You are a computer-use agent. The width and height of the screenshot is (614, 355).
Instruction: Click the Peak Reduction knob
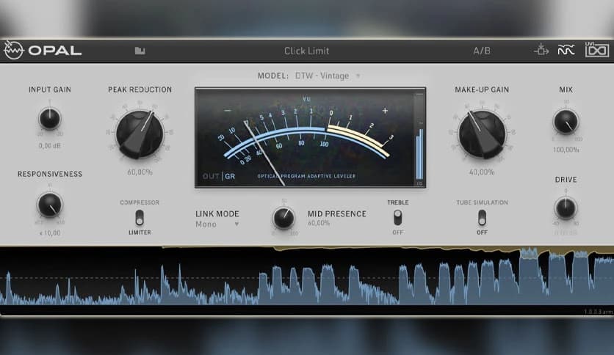pos(140,134)
